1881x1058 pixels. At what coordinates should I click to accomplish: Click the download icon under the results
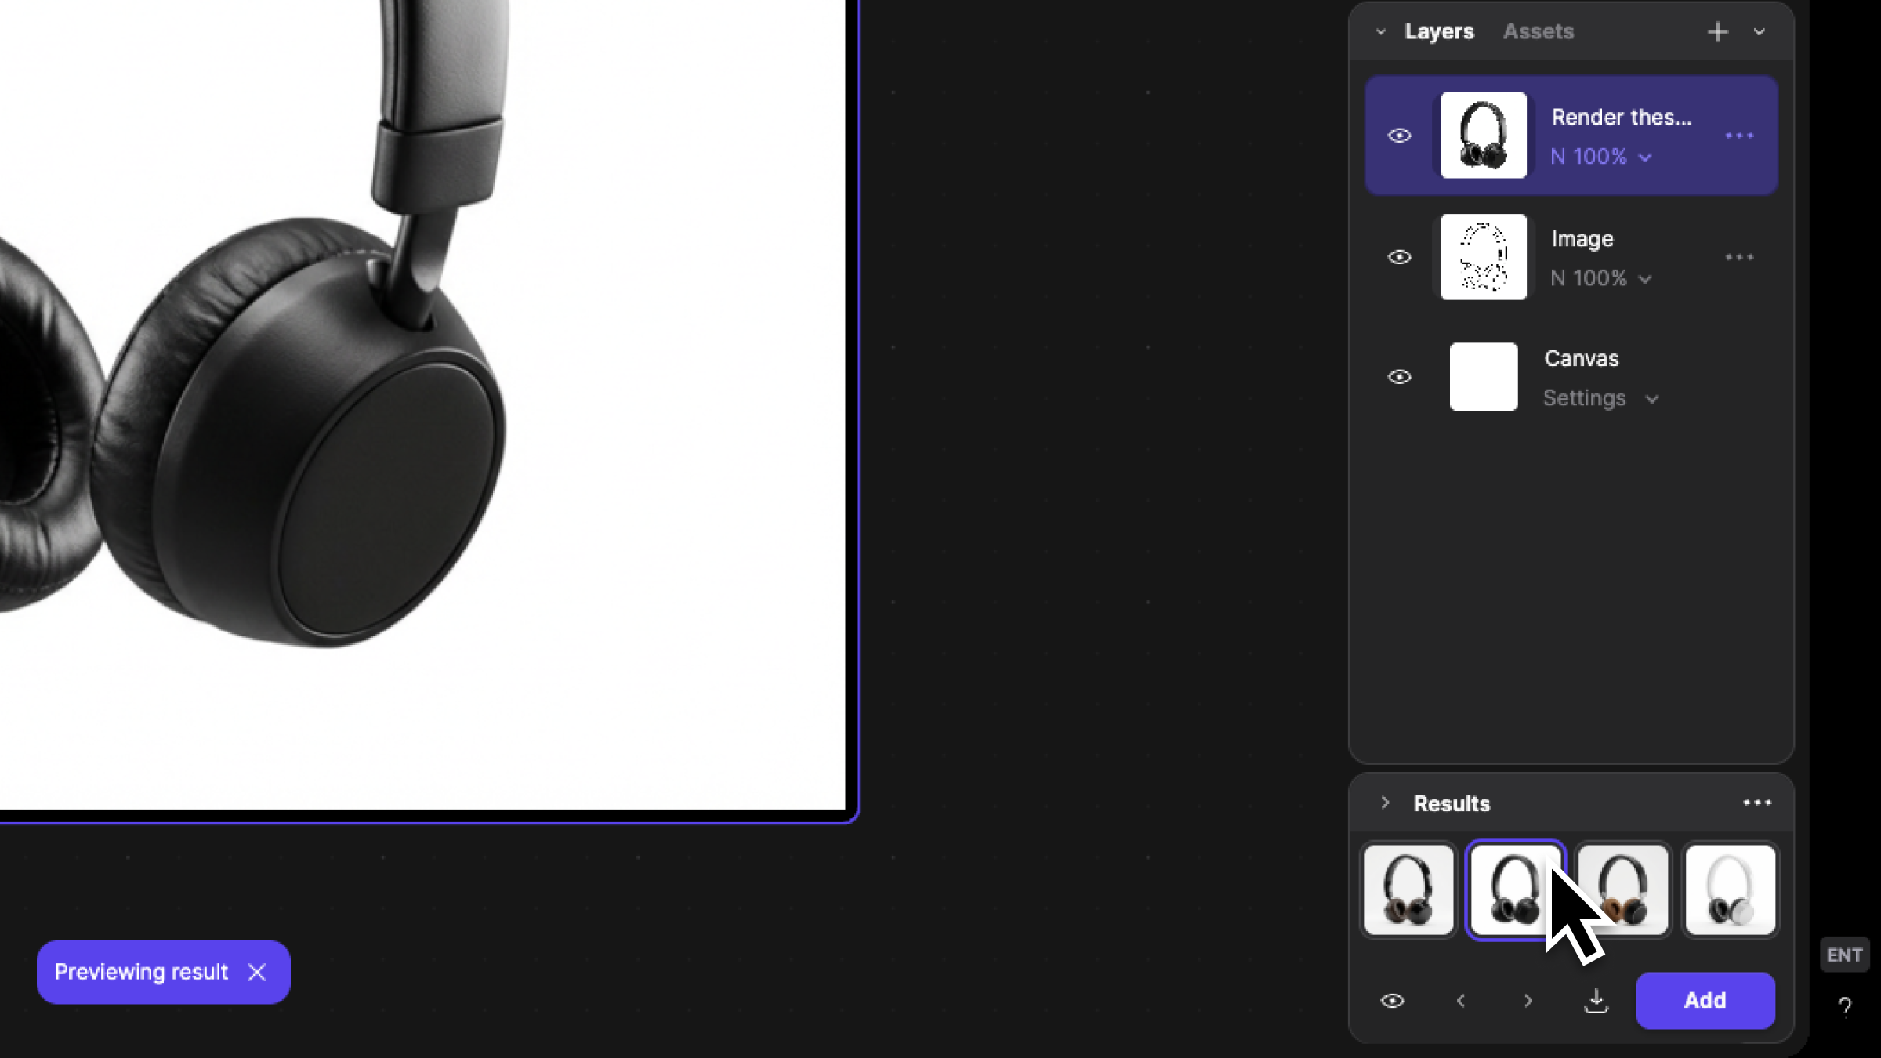click(1596, 1000)
